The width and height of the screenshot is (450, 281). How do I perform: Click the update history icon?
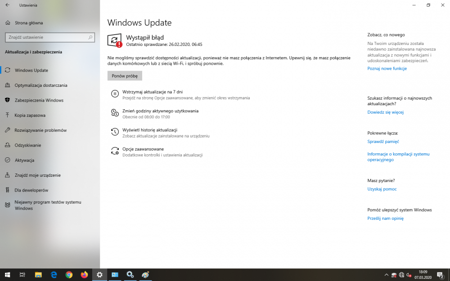(115, 132)
